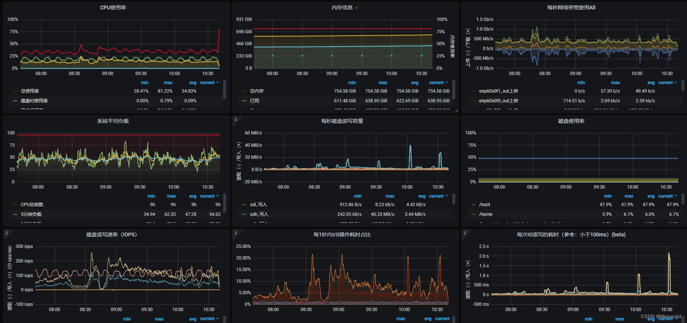Sort 内存信息 legend by current column
Viewport: 687px width, 323px height.
tap(438, 83)
